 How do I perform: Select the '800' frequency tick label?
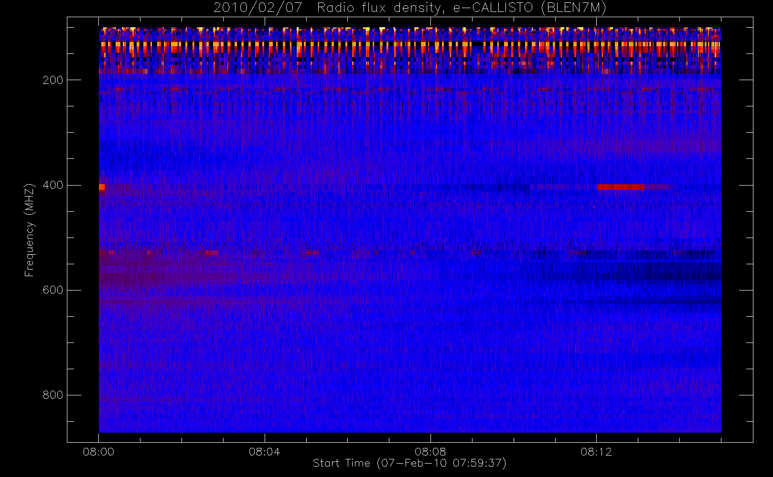[x=53, y=395]
